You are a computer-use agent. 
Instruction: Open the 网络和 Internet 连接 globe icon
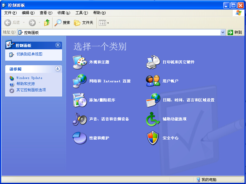point(80,81)
